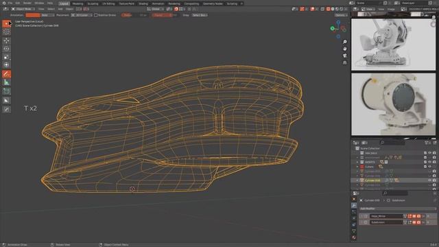Click the viewport zoom magnifier icon

pos(344,42)
